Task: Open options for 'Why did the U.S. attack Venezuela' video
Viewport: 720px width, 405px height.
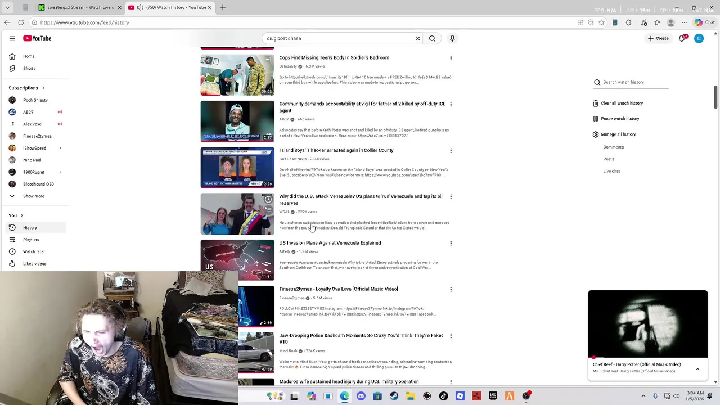Action: click(x=451, y=197)
